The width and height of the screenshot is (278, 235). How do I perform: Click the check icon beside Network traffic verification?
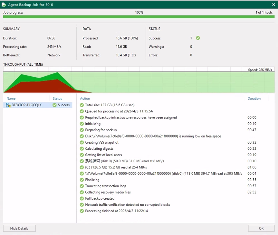(82, 205)
